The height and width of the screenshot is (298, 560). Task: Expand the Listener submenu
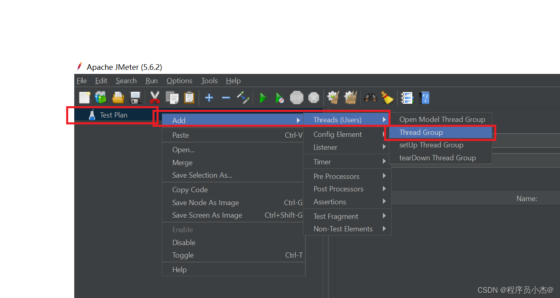click(347, 147)
